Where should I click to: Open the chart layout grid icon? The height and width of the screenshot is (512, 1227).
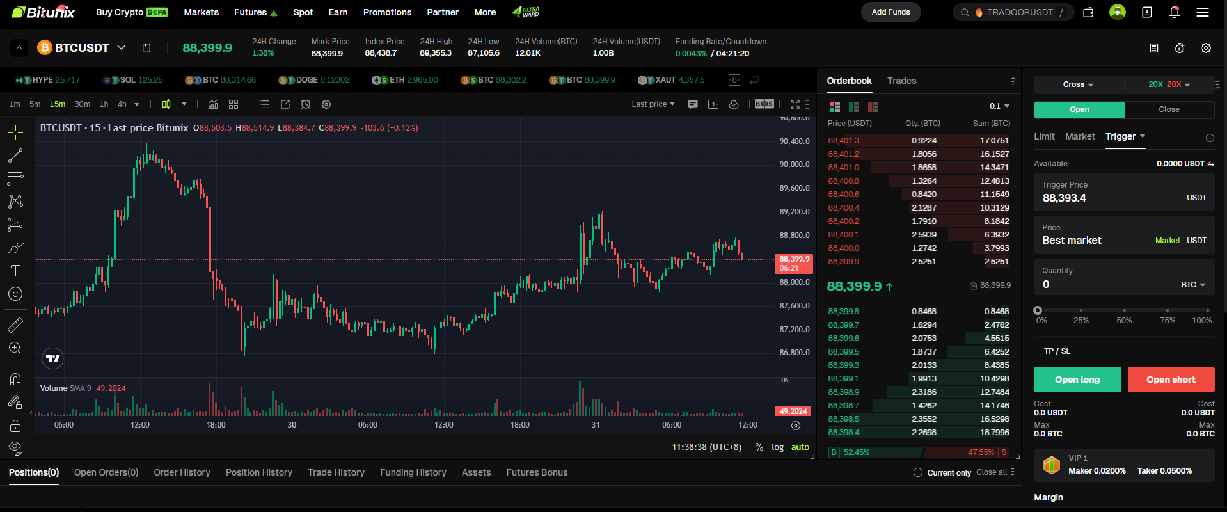[234, 104]
